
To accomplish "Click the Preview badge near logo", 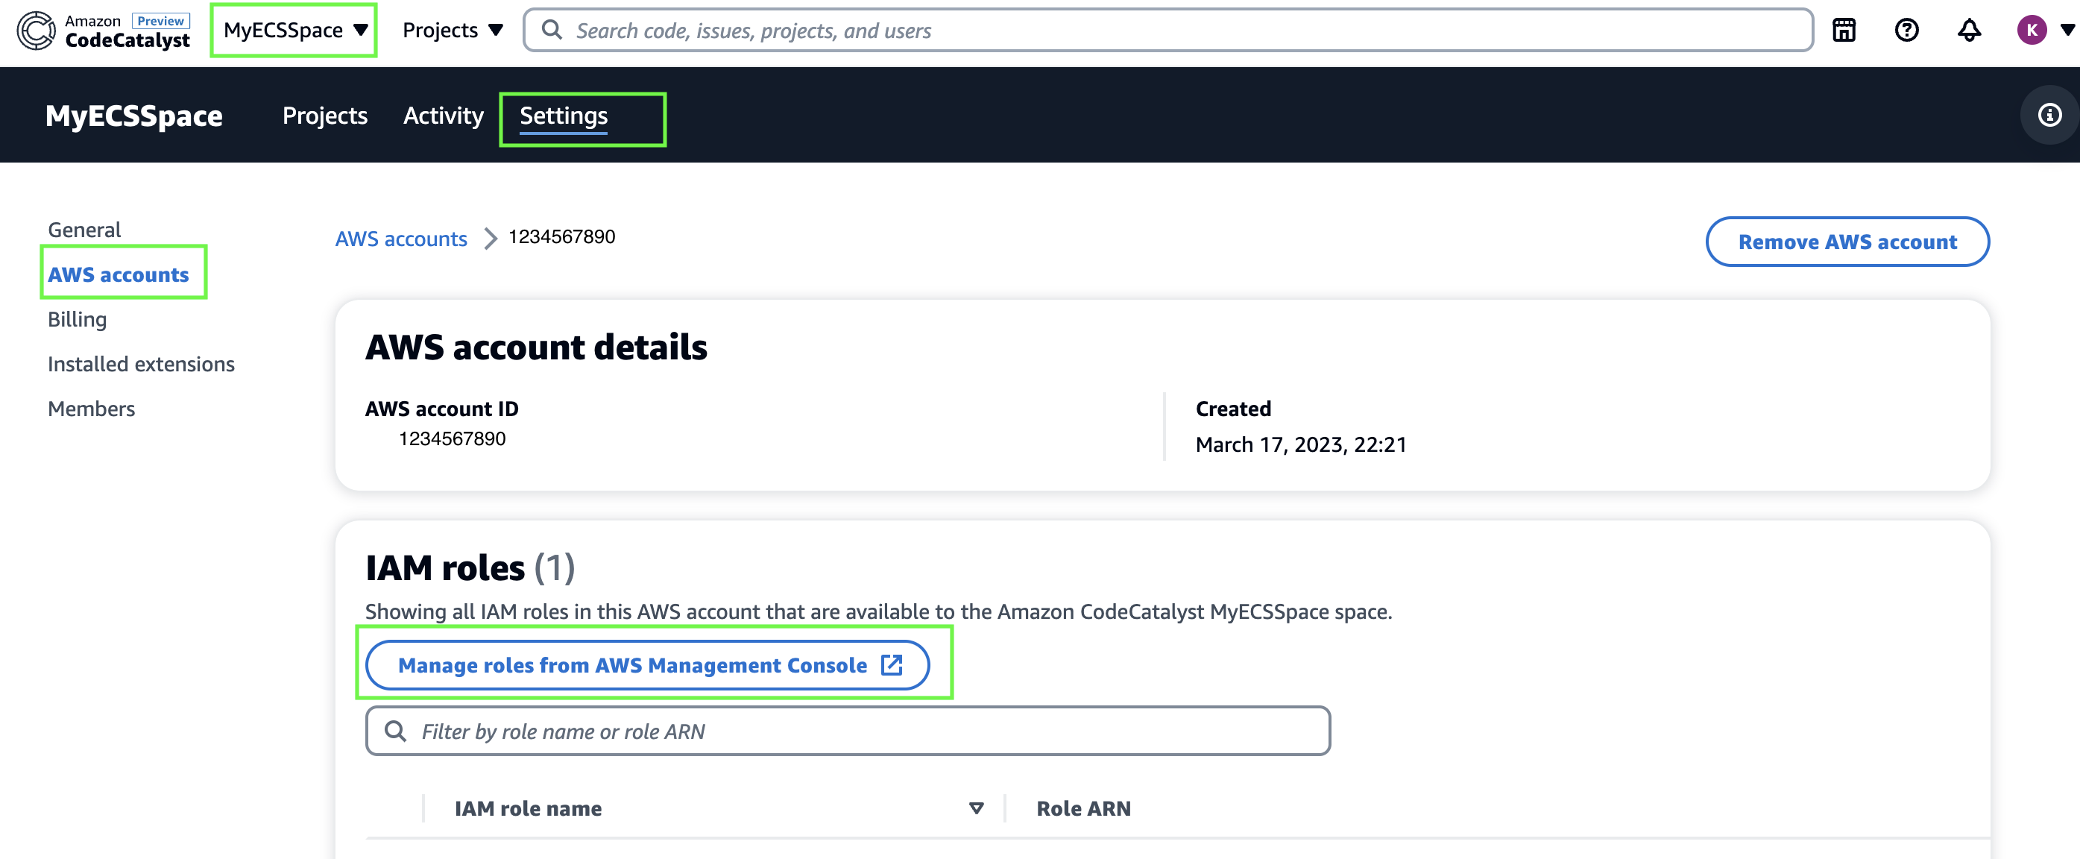I will pyautogui.click(x=161, y=21).
